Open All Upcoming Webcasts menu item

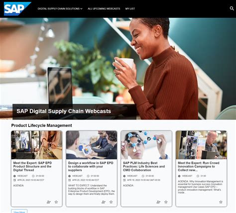point(104,8)
